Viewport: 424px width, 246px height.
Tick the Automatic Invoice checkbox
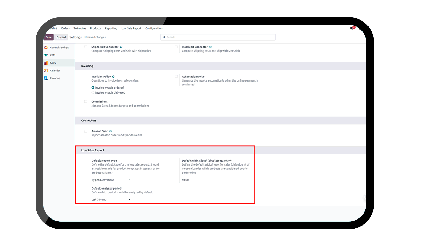pos(176,77)
